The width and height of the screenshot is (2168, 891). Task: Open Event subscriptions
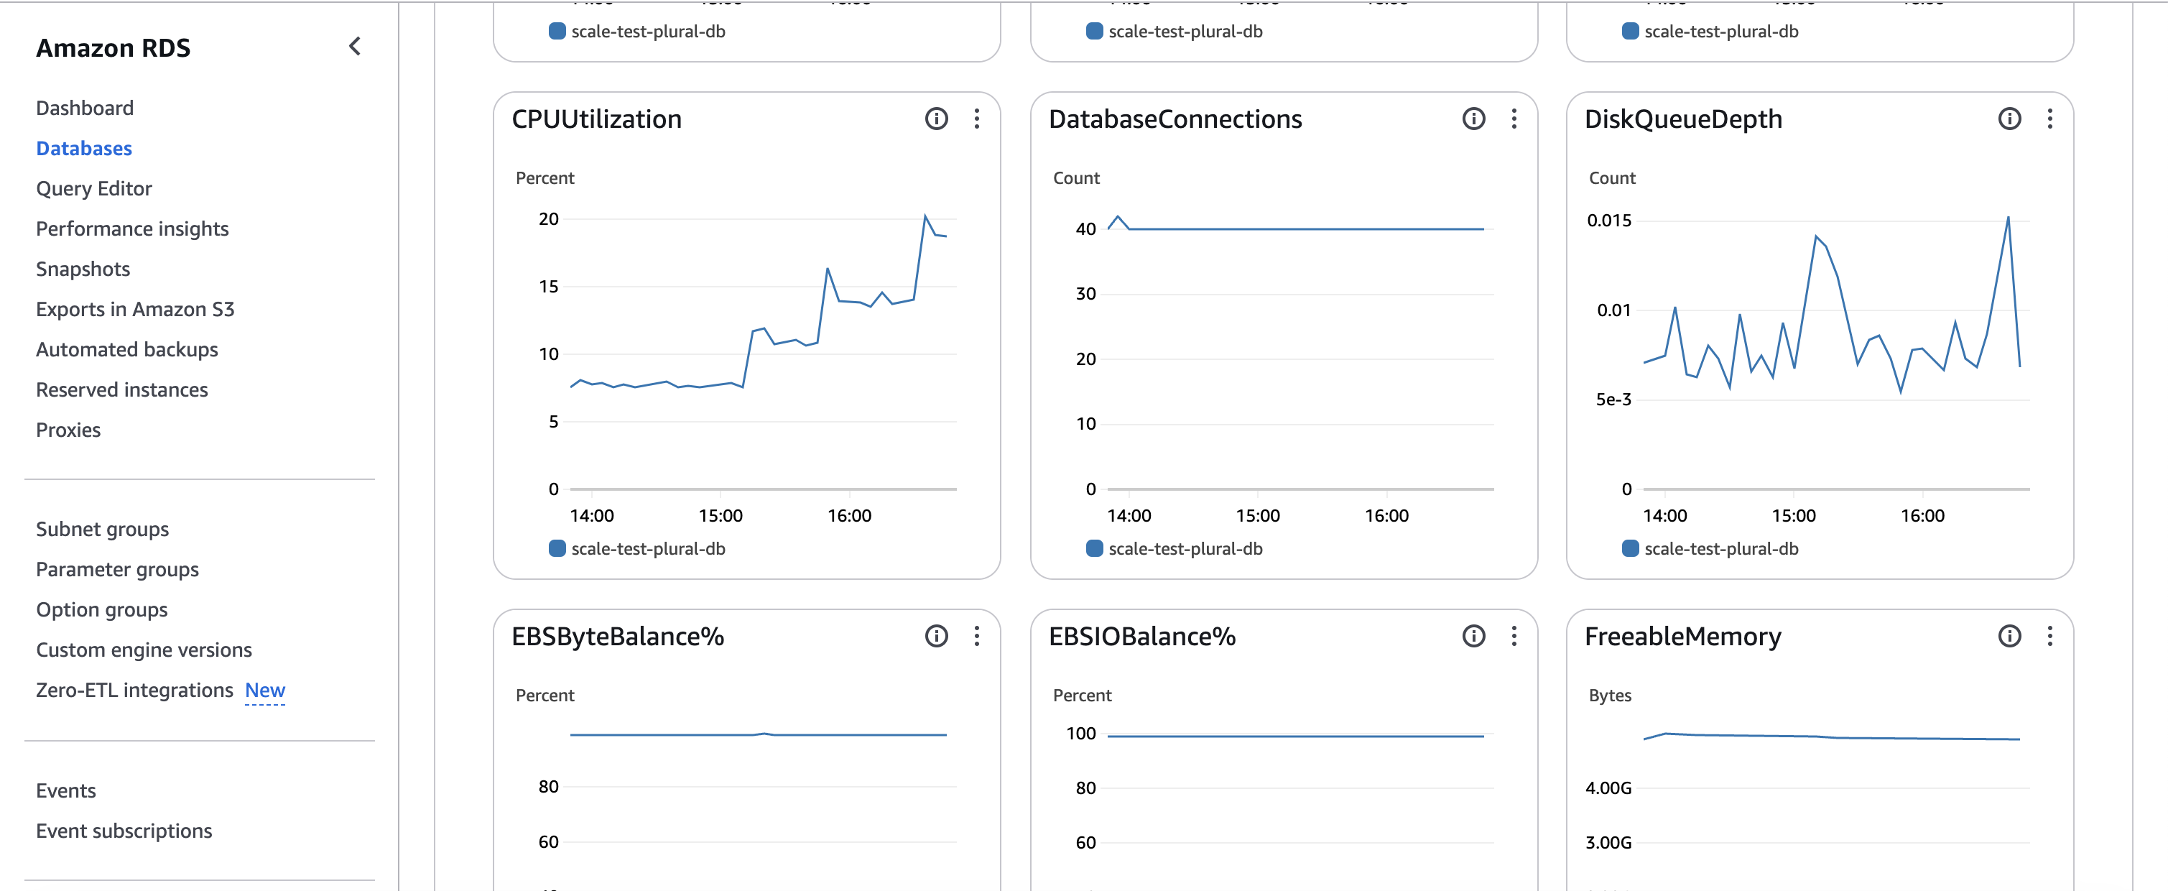coord(124,831)
